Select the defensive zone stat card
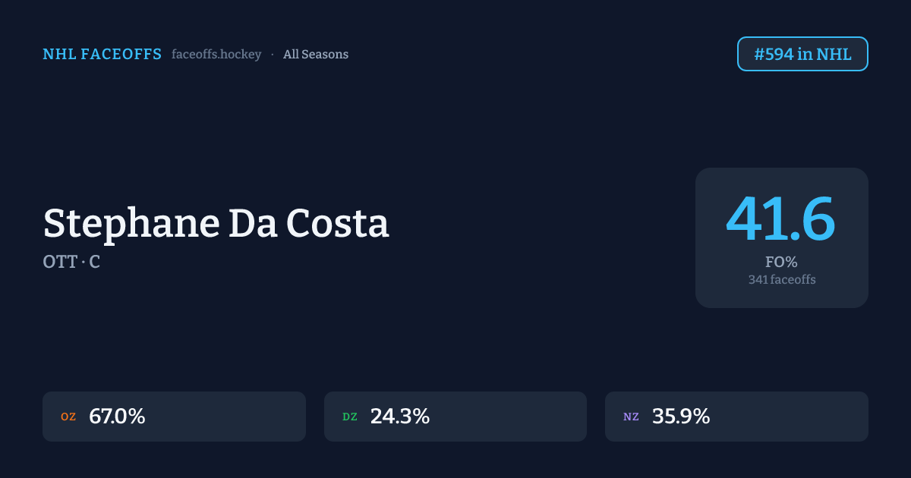911x478 pixels. click(509, 417)
